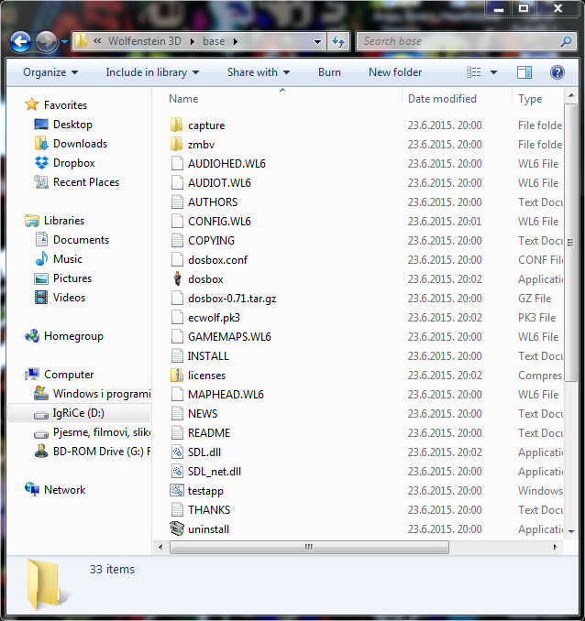The image size is (585, 621).
Task: Change view with the view icon
Action: coord(473,72)
